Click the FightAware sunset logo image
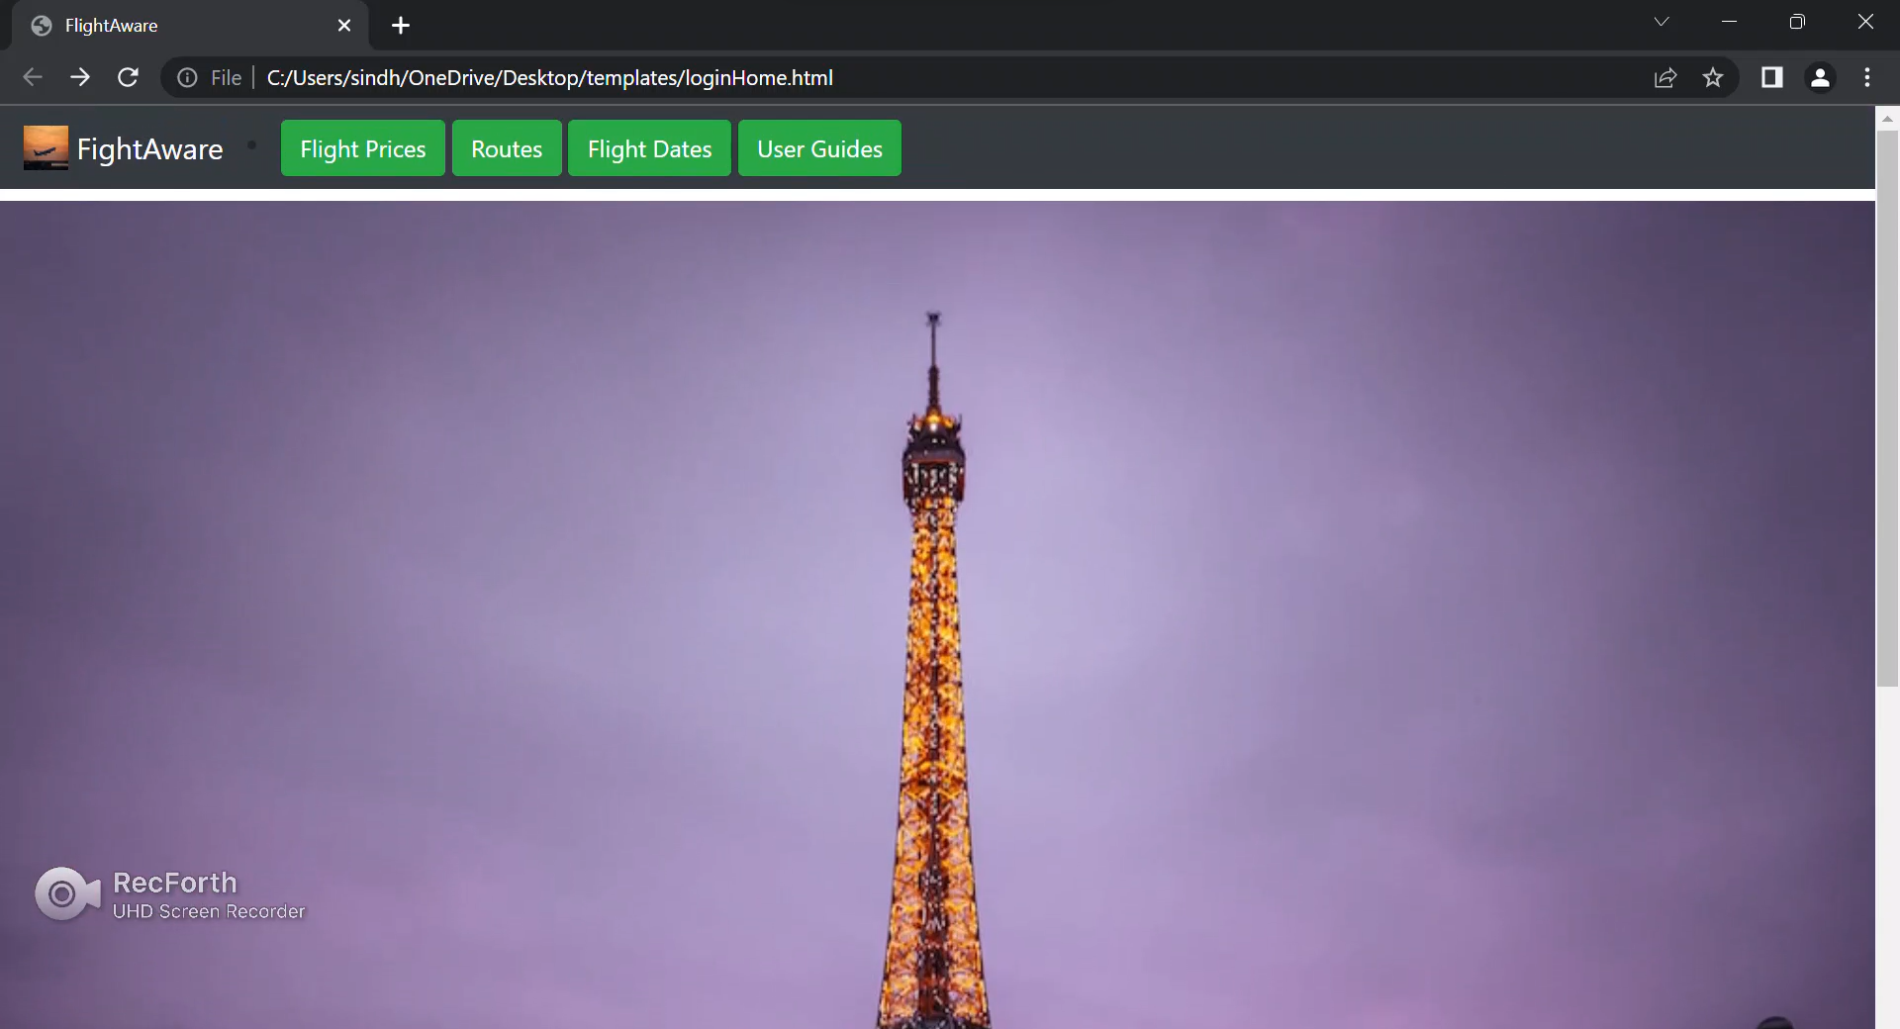The image size is (1900, 1029). 45,146
